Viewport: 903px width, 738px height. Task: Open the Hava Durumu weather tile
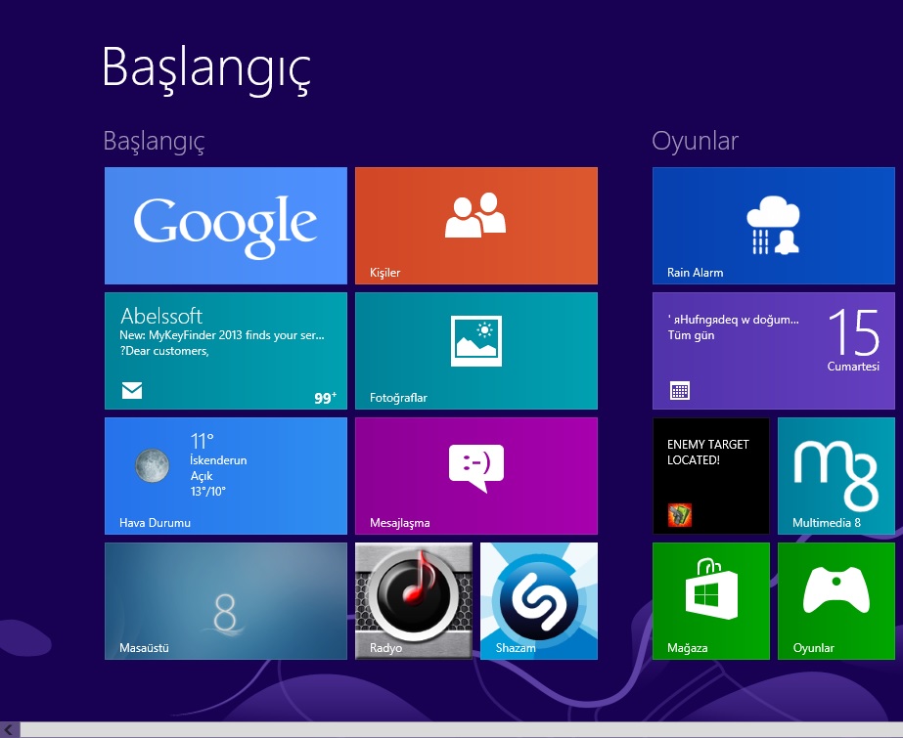pos(226,476)
